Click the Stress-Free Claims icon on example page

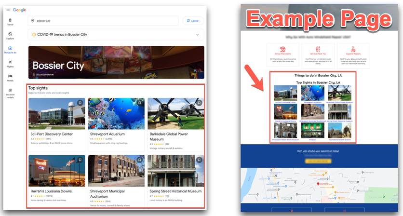[282, 49]
